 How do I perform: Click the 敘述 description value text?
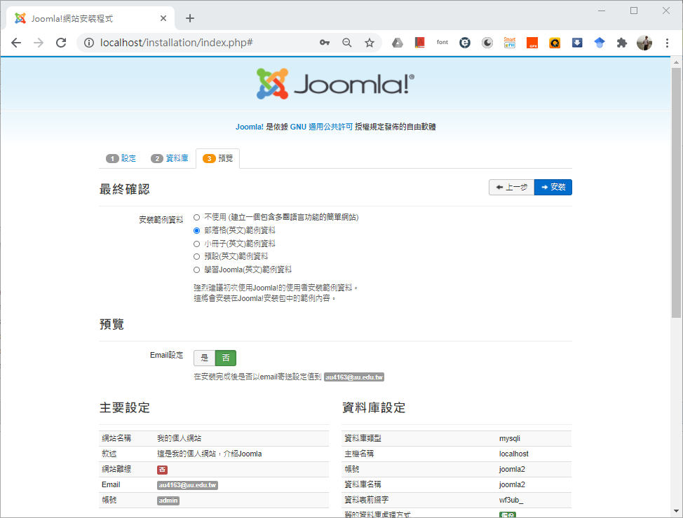point(210,454)
